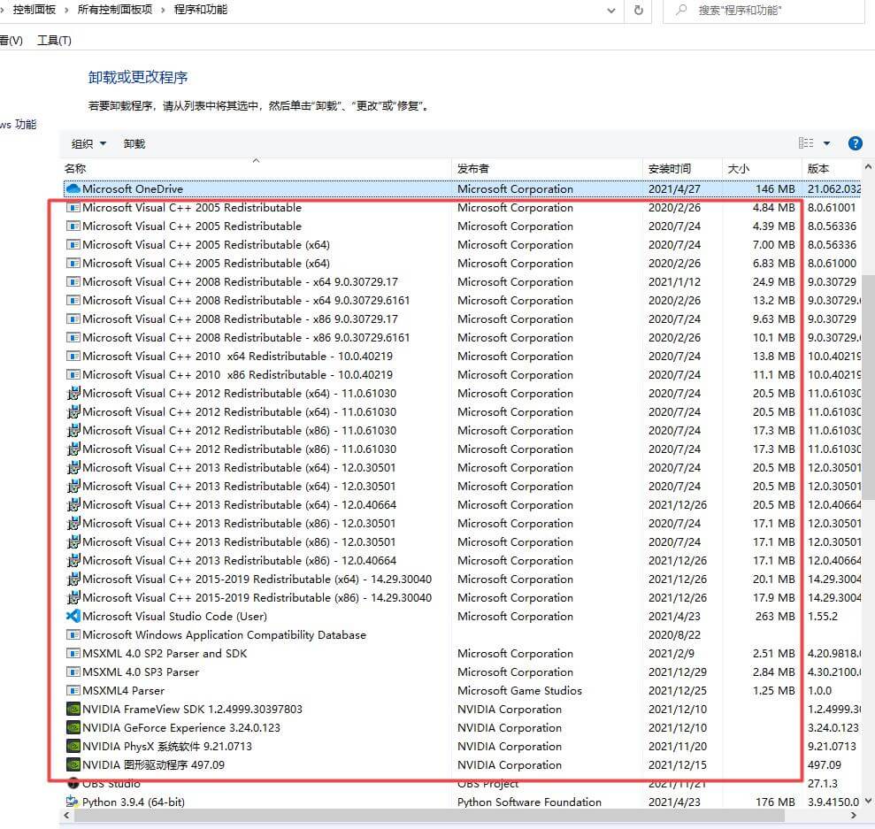Click the Microsoft OneDrive cloud icon

73,189
